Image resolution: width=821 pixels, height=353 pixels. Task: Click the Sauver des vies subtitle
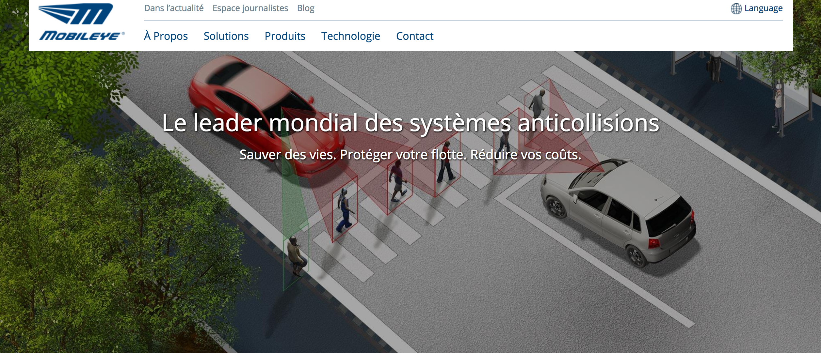click(x=410, y=155)
